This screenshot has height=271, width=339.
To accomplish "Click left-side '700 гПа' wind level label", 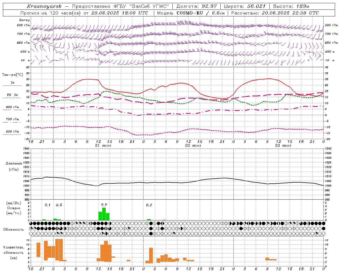I will (23, 34).
